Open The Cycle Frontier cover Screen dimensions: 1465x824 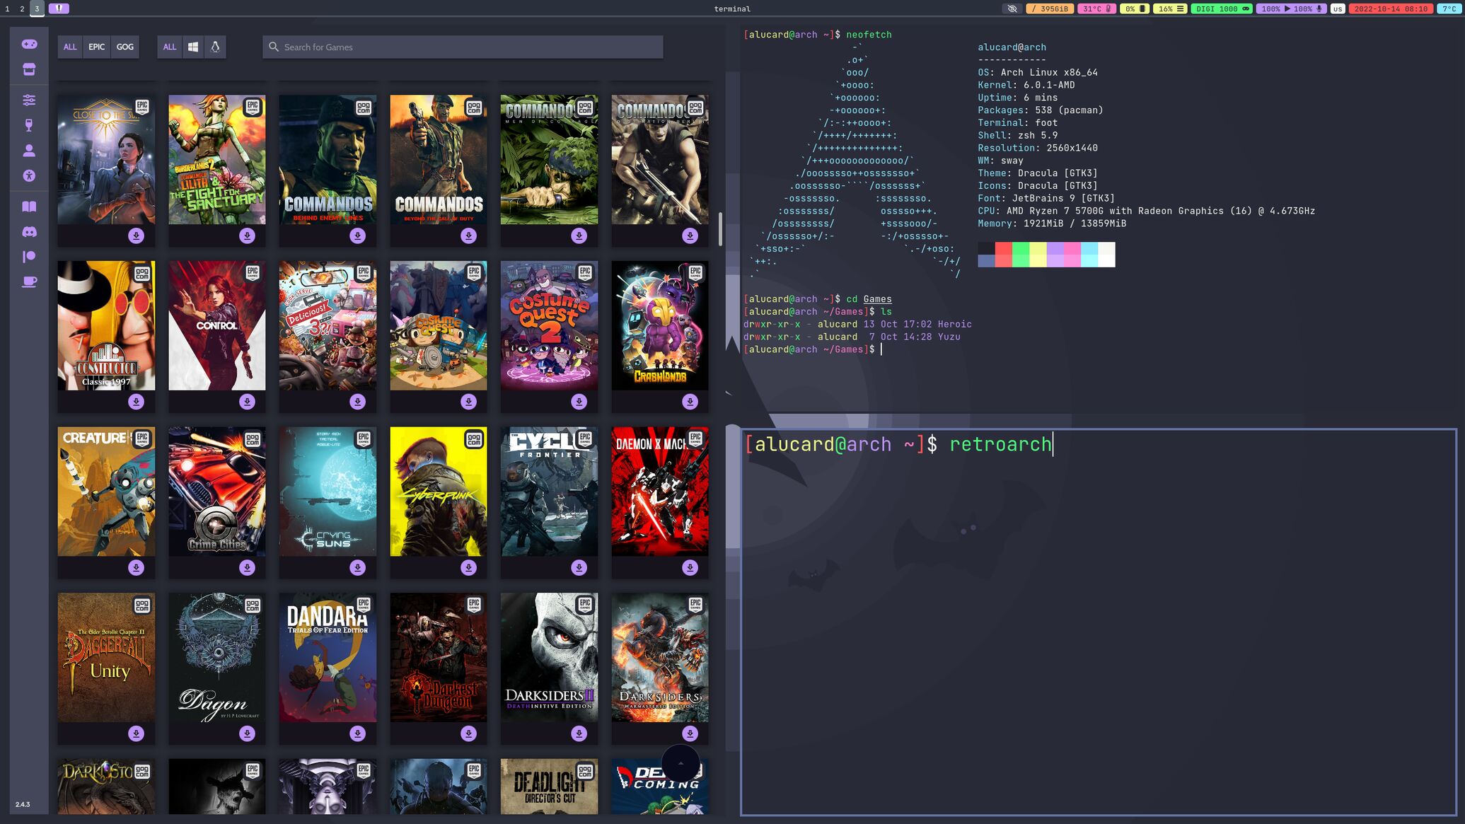click(549, 492)
